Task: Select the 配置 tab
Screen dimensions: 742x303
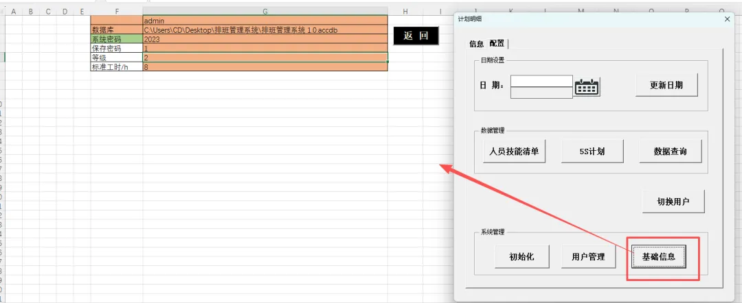Action: point(497,43)
